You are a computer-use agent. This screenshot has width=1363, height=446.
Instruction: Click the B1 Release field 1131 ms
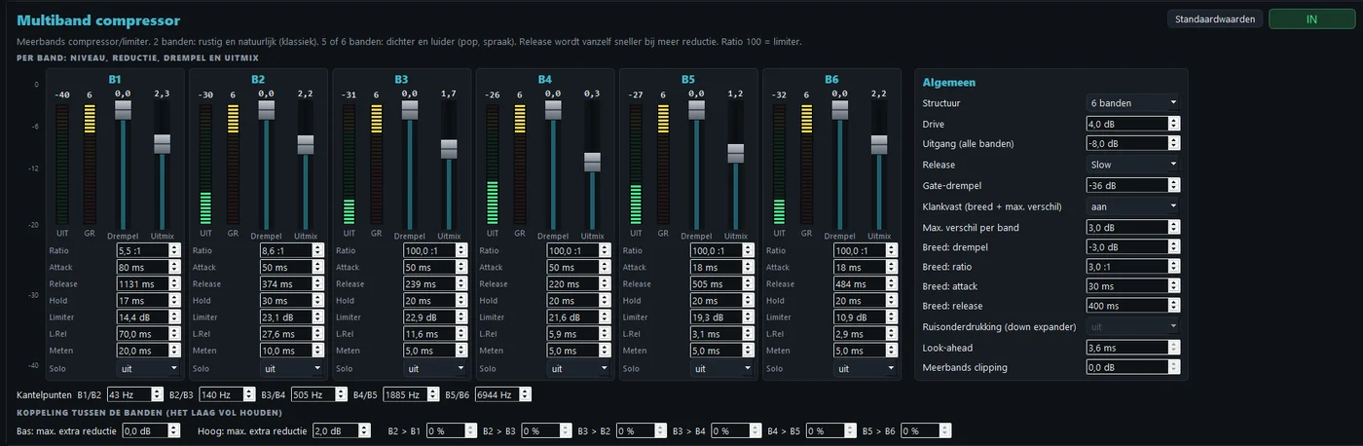pos(148,284)
